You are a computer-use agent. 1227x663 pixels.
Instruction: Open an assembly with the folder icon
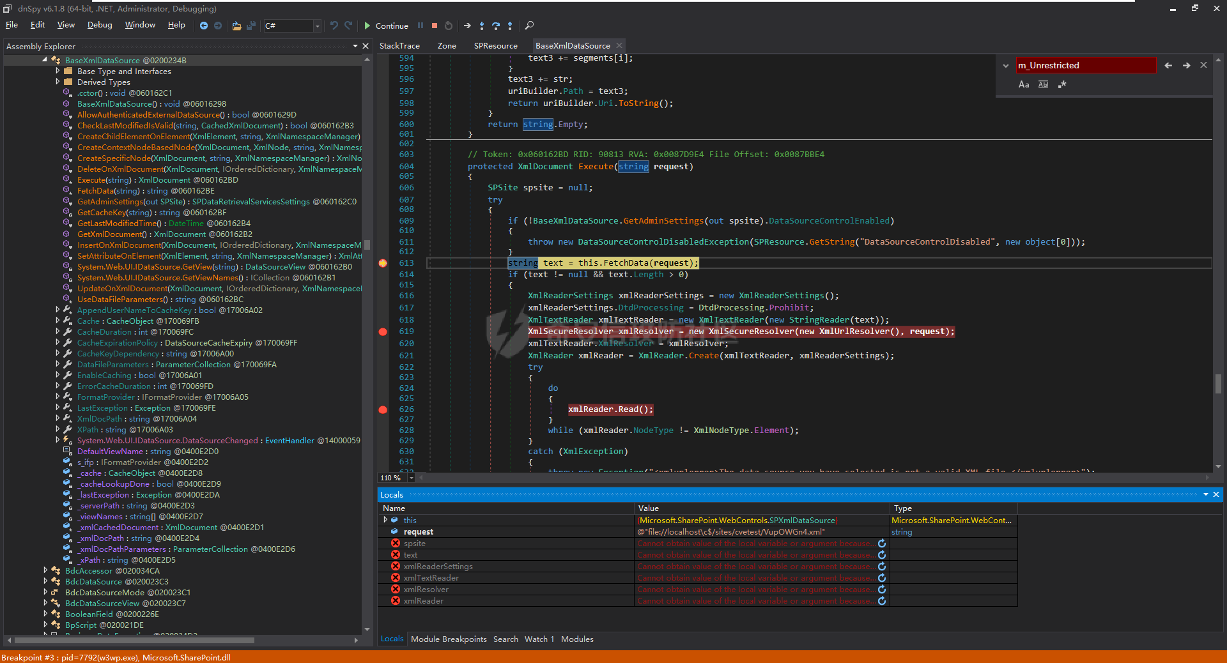[x=236, y=26]
